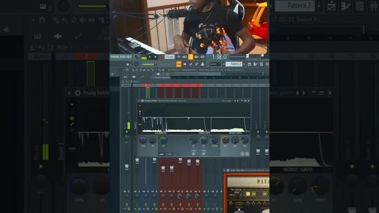Screen dimensions: 379x213
Task: Toggle the orange typing keyboard icon
Action: (x=179, y=64)
